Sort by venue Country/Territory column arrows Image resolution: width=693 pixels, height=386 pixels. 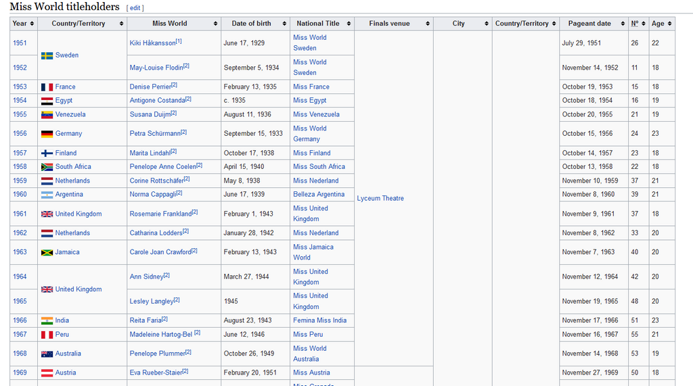click(554, 24)
